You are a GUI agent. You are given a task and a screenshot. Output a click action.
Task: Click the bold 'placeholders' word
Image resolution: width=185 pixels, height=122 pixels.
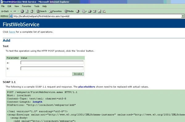coord(87,87)
